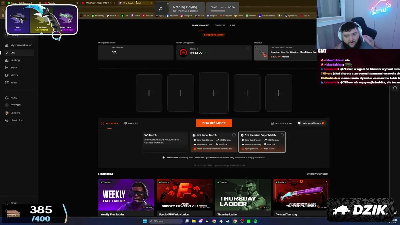Select the 5v5 Super Match card
The width and height of the screenshot is (400, 225).
click(x=214, y=142)
